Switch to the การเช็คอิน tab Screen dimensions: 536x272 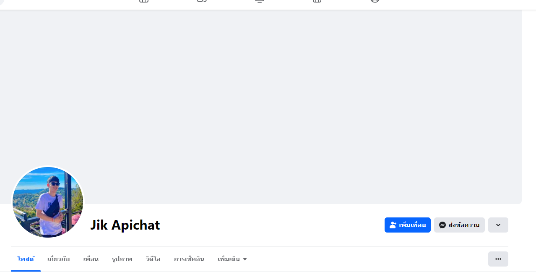tap(189, 259)
